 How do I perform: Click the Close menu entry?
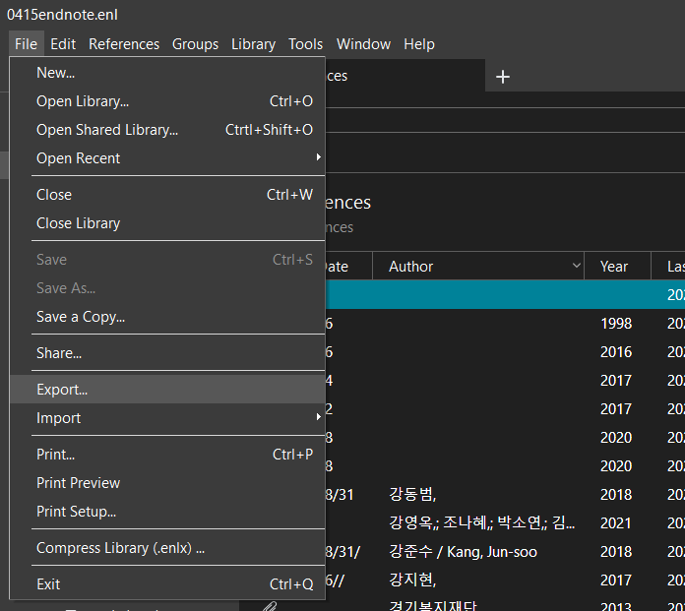point(167,195)
